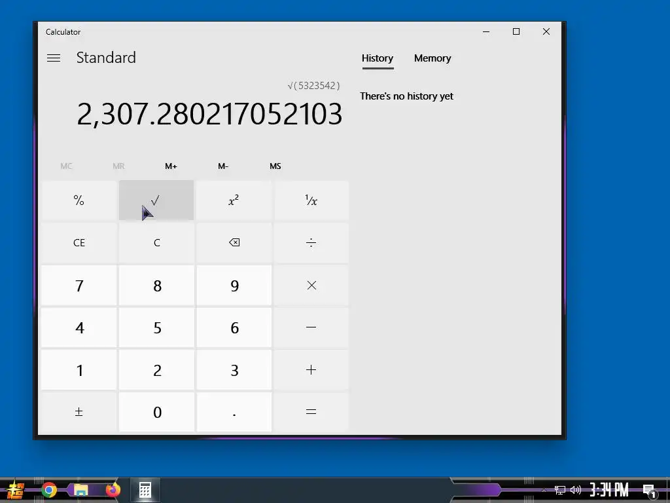This screenshot has width=670, height=503.
Task: Click the square root button
Action: click(x=156, y=200)
